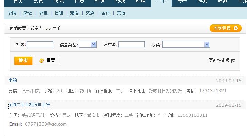The width and height of the screenshot is (247, 139).
Task: Click the phone number 13663103811
Action: (x=192, y=115)
